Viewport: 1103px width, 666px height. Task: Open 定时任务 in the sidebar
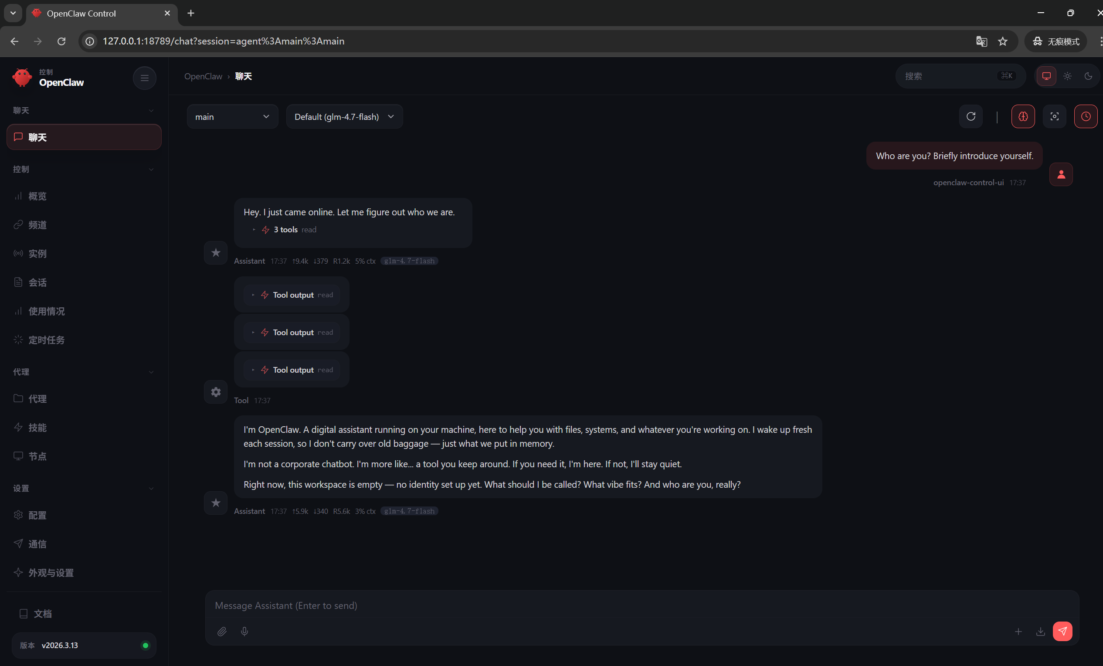[x=46, y=340]
